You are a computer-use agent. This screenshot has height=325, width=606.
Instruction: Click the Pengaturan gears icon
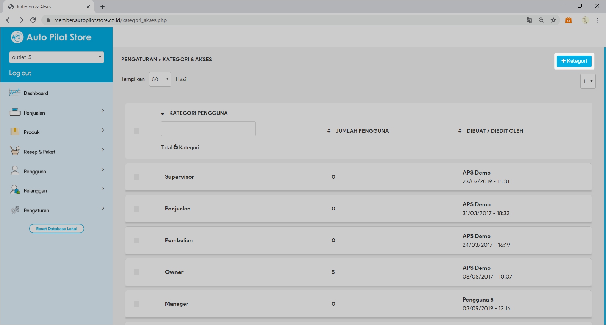[x=15, y=210]
